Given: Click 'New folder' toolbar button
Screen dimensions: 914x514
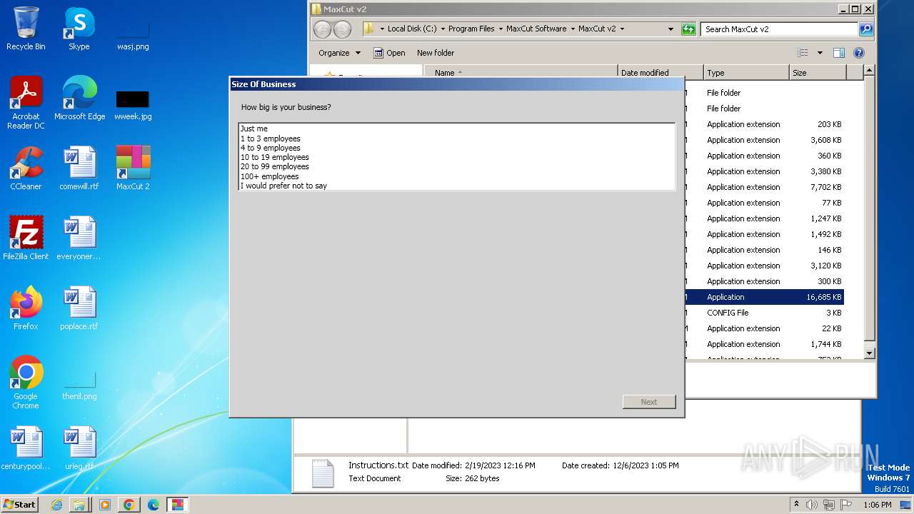Looking at the screenshot, I should [436, 53].
